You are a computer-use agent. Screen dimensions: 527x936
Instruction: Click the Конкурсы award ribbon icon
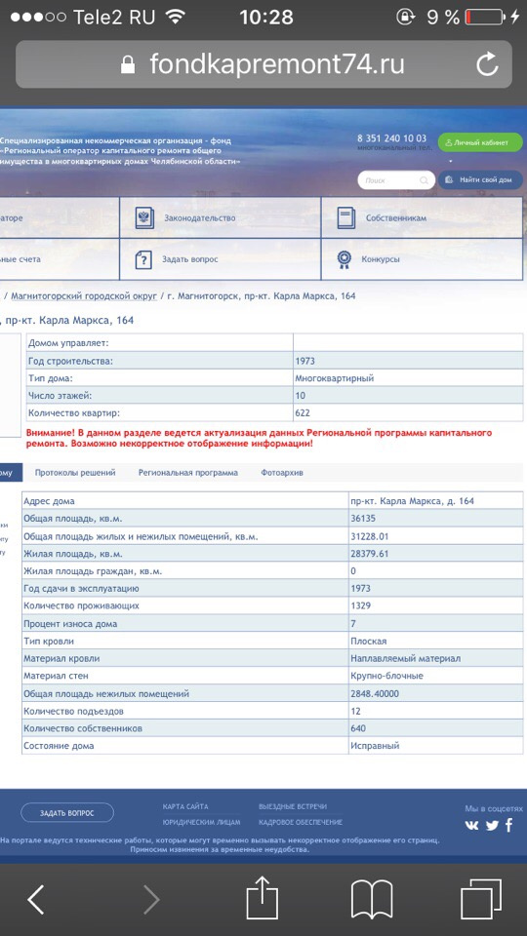[345, 259]
